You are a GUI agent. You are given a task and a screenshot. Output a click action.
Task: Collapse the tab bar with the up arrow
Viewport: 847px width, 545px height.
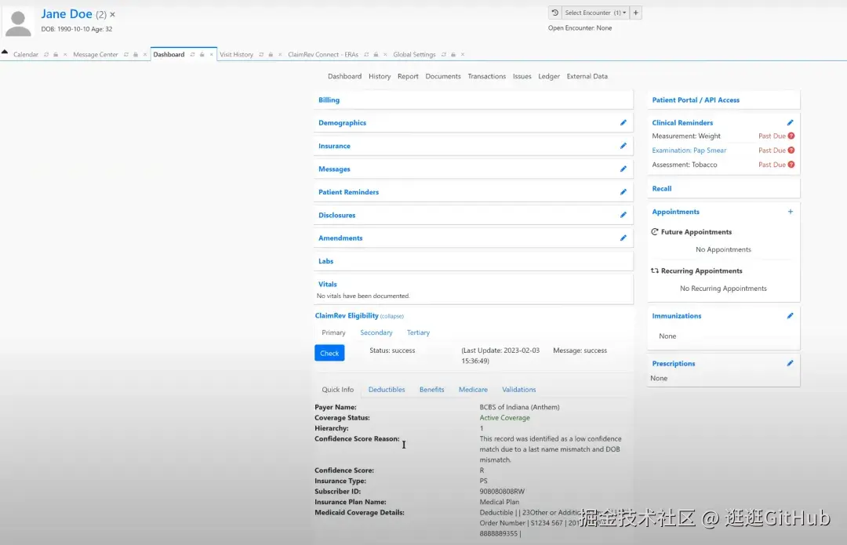click(5, 52)
